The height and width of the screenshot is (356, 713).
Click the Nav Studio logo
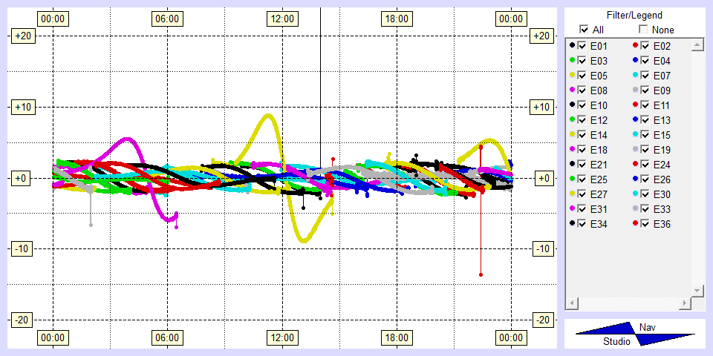pyautogui.click(x=635, y=334)
